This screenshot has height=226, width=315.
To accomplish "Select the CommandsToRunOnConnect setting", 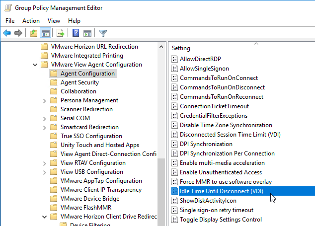I will click(219, 78).
